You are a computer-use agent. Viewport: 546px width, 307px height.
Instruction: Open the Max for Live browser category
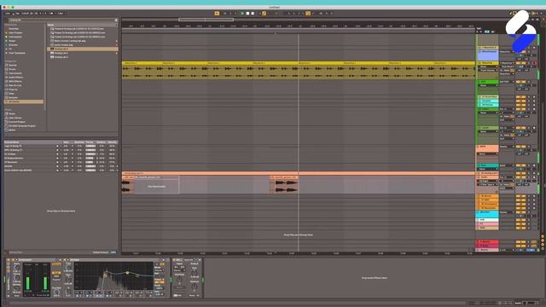[15, 85]
